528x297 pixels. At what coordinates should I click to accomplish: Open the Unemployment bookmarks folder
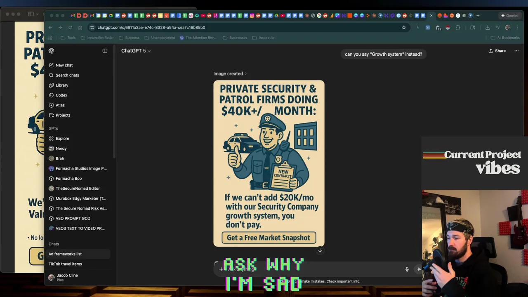pyautogui.click(x=160, y=38)
